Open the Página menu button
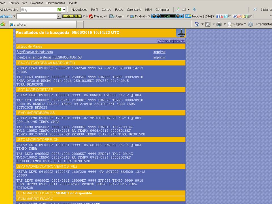The height and width of the screenshot is (204, 272). (x=237, y=24)
